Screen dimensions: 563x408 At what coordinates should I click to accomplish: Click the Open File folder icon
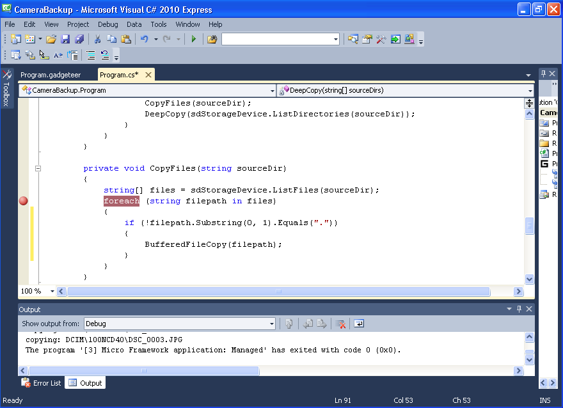(x=51, y=39)
